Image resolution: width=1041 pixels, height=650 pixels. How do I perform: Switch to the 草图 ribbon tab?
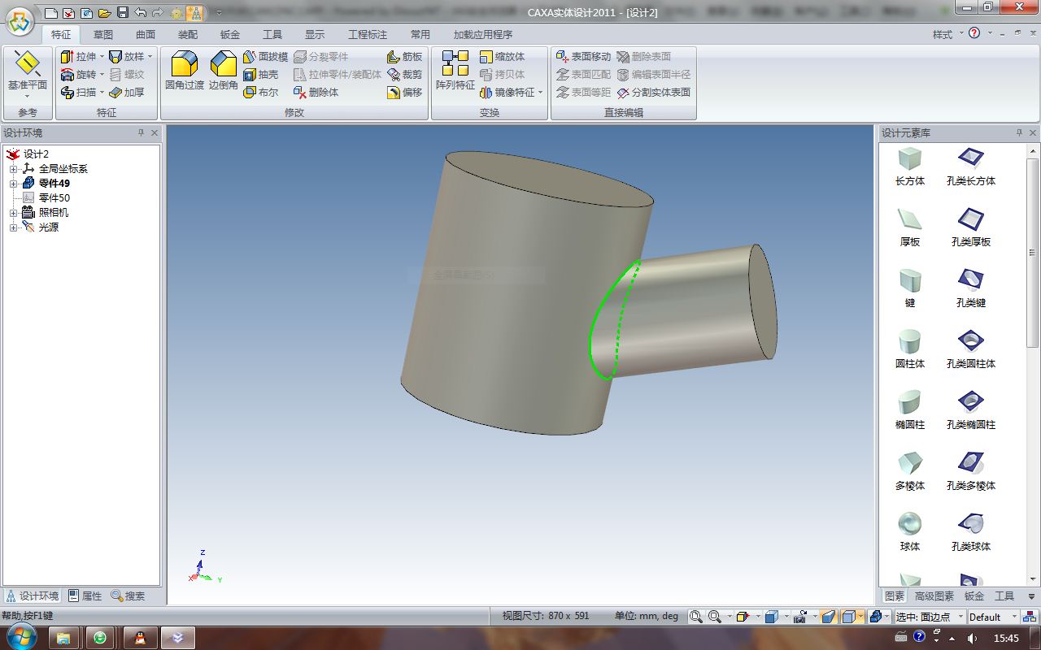(103, 35)
